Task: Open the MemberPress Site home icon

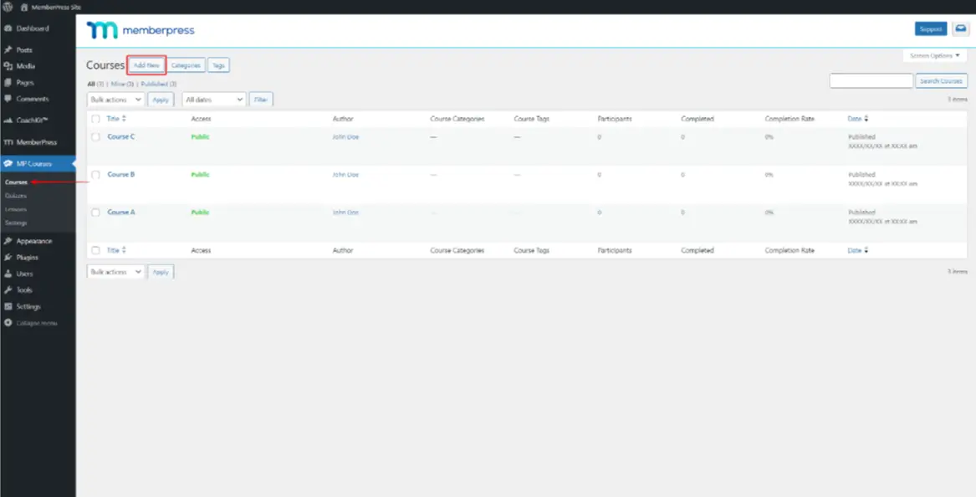Action: coord(24,7)
